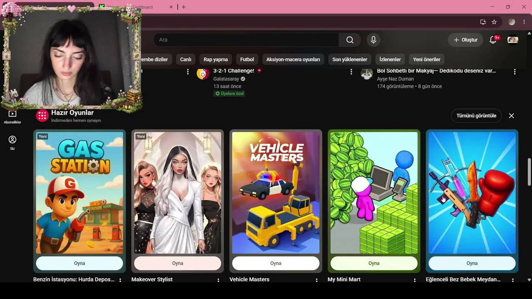Open the YouTube account avatar menu
This screenshot has width=532, height=299.
(513, 40)
